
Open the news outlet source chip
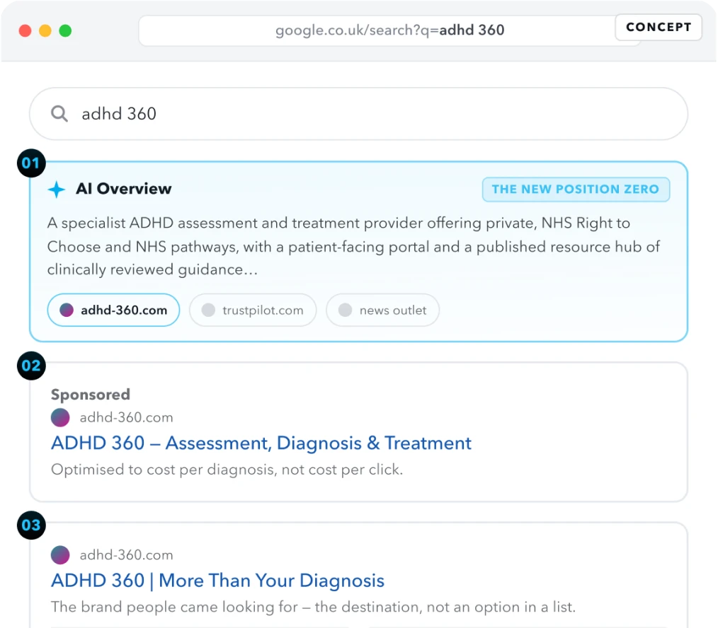tap(382, 310)
